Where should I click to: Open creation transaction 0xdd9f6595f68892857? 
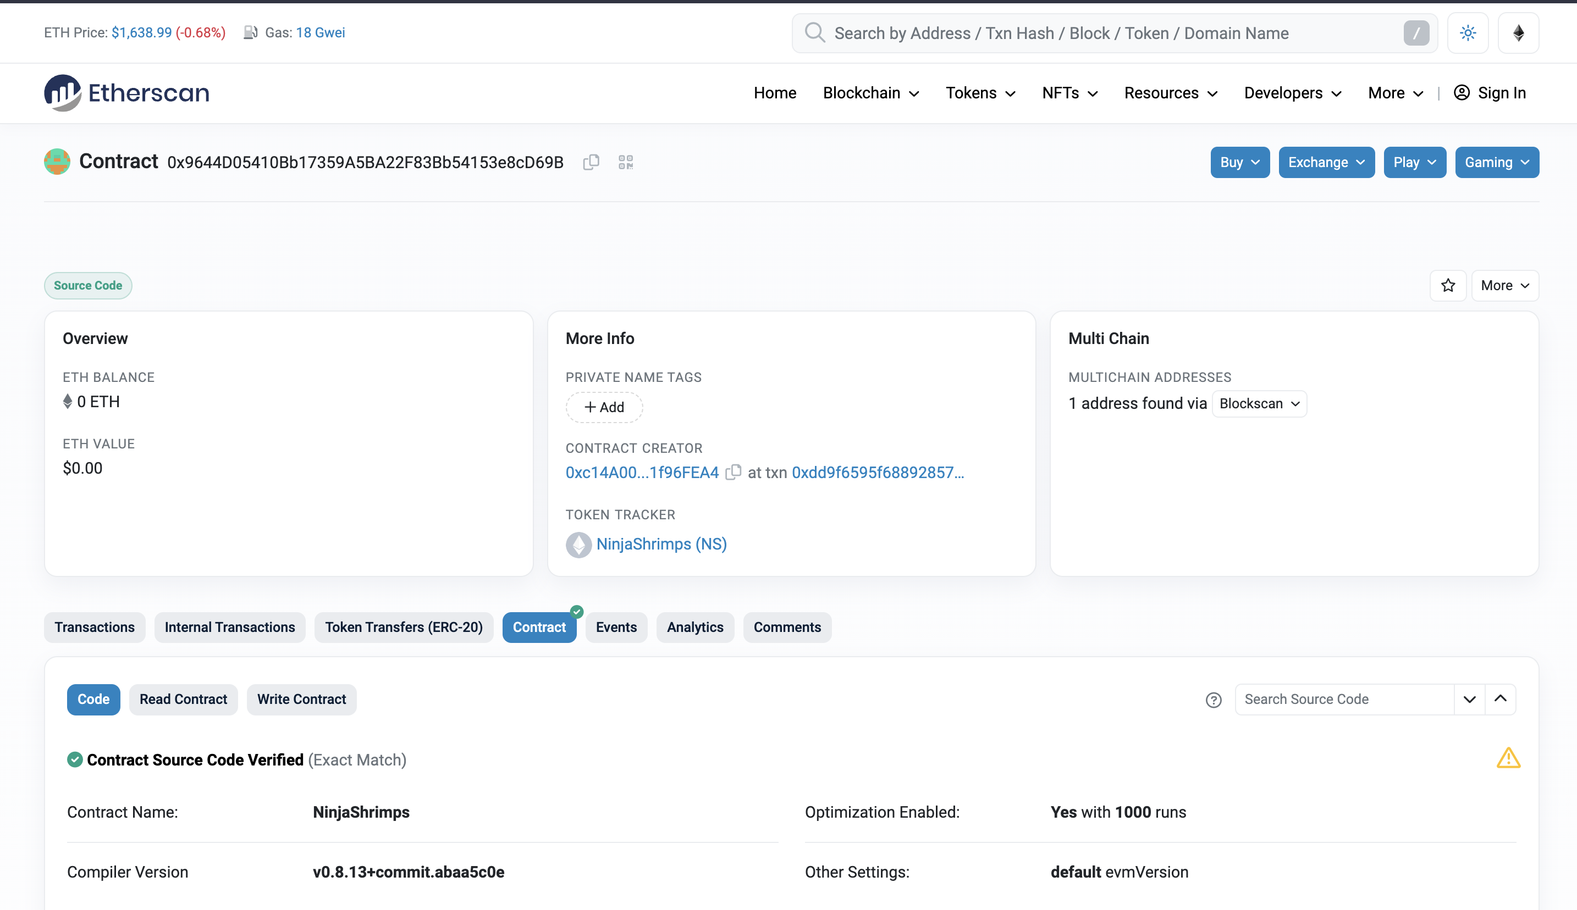point(878,473)
